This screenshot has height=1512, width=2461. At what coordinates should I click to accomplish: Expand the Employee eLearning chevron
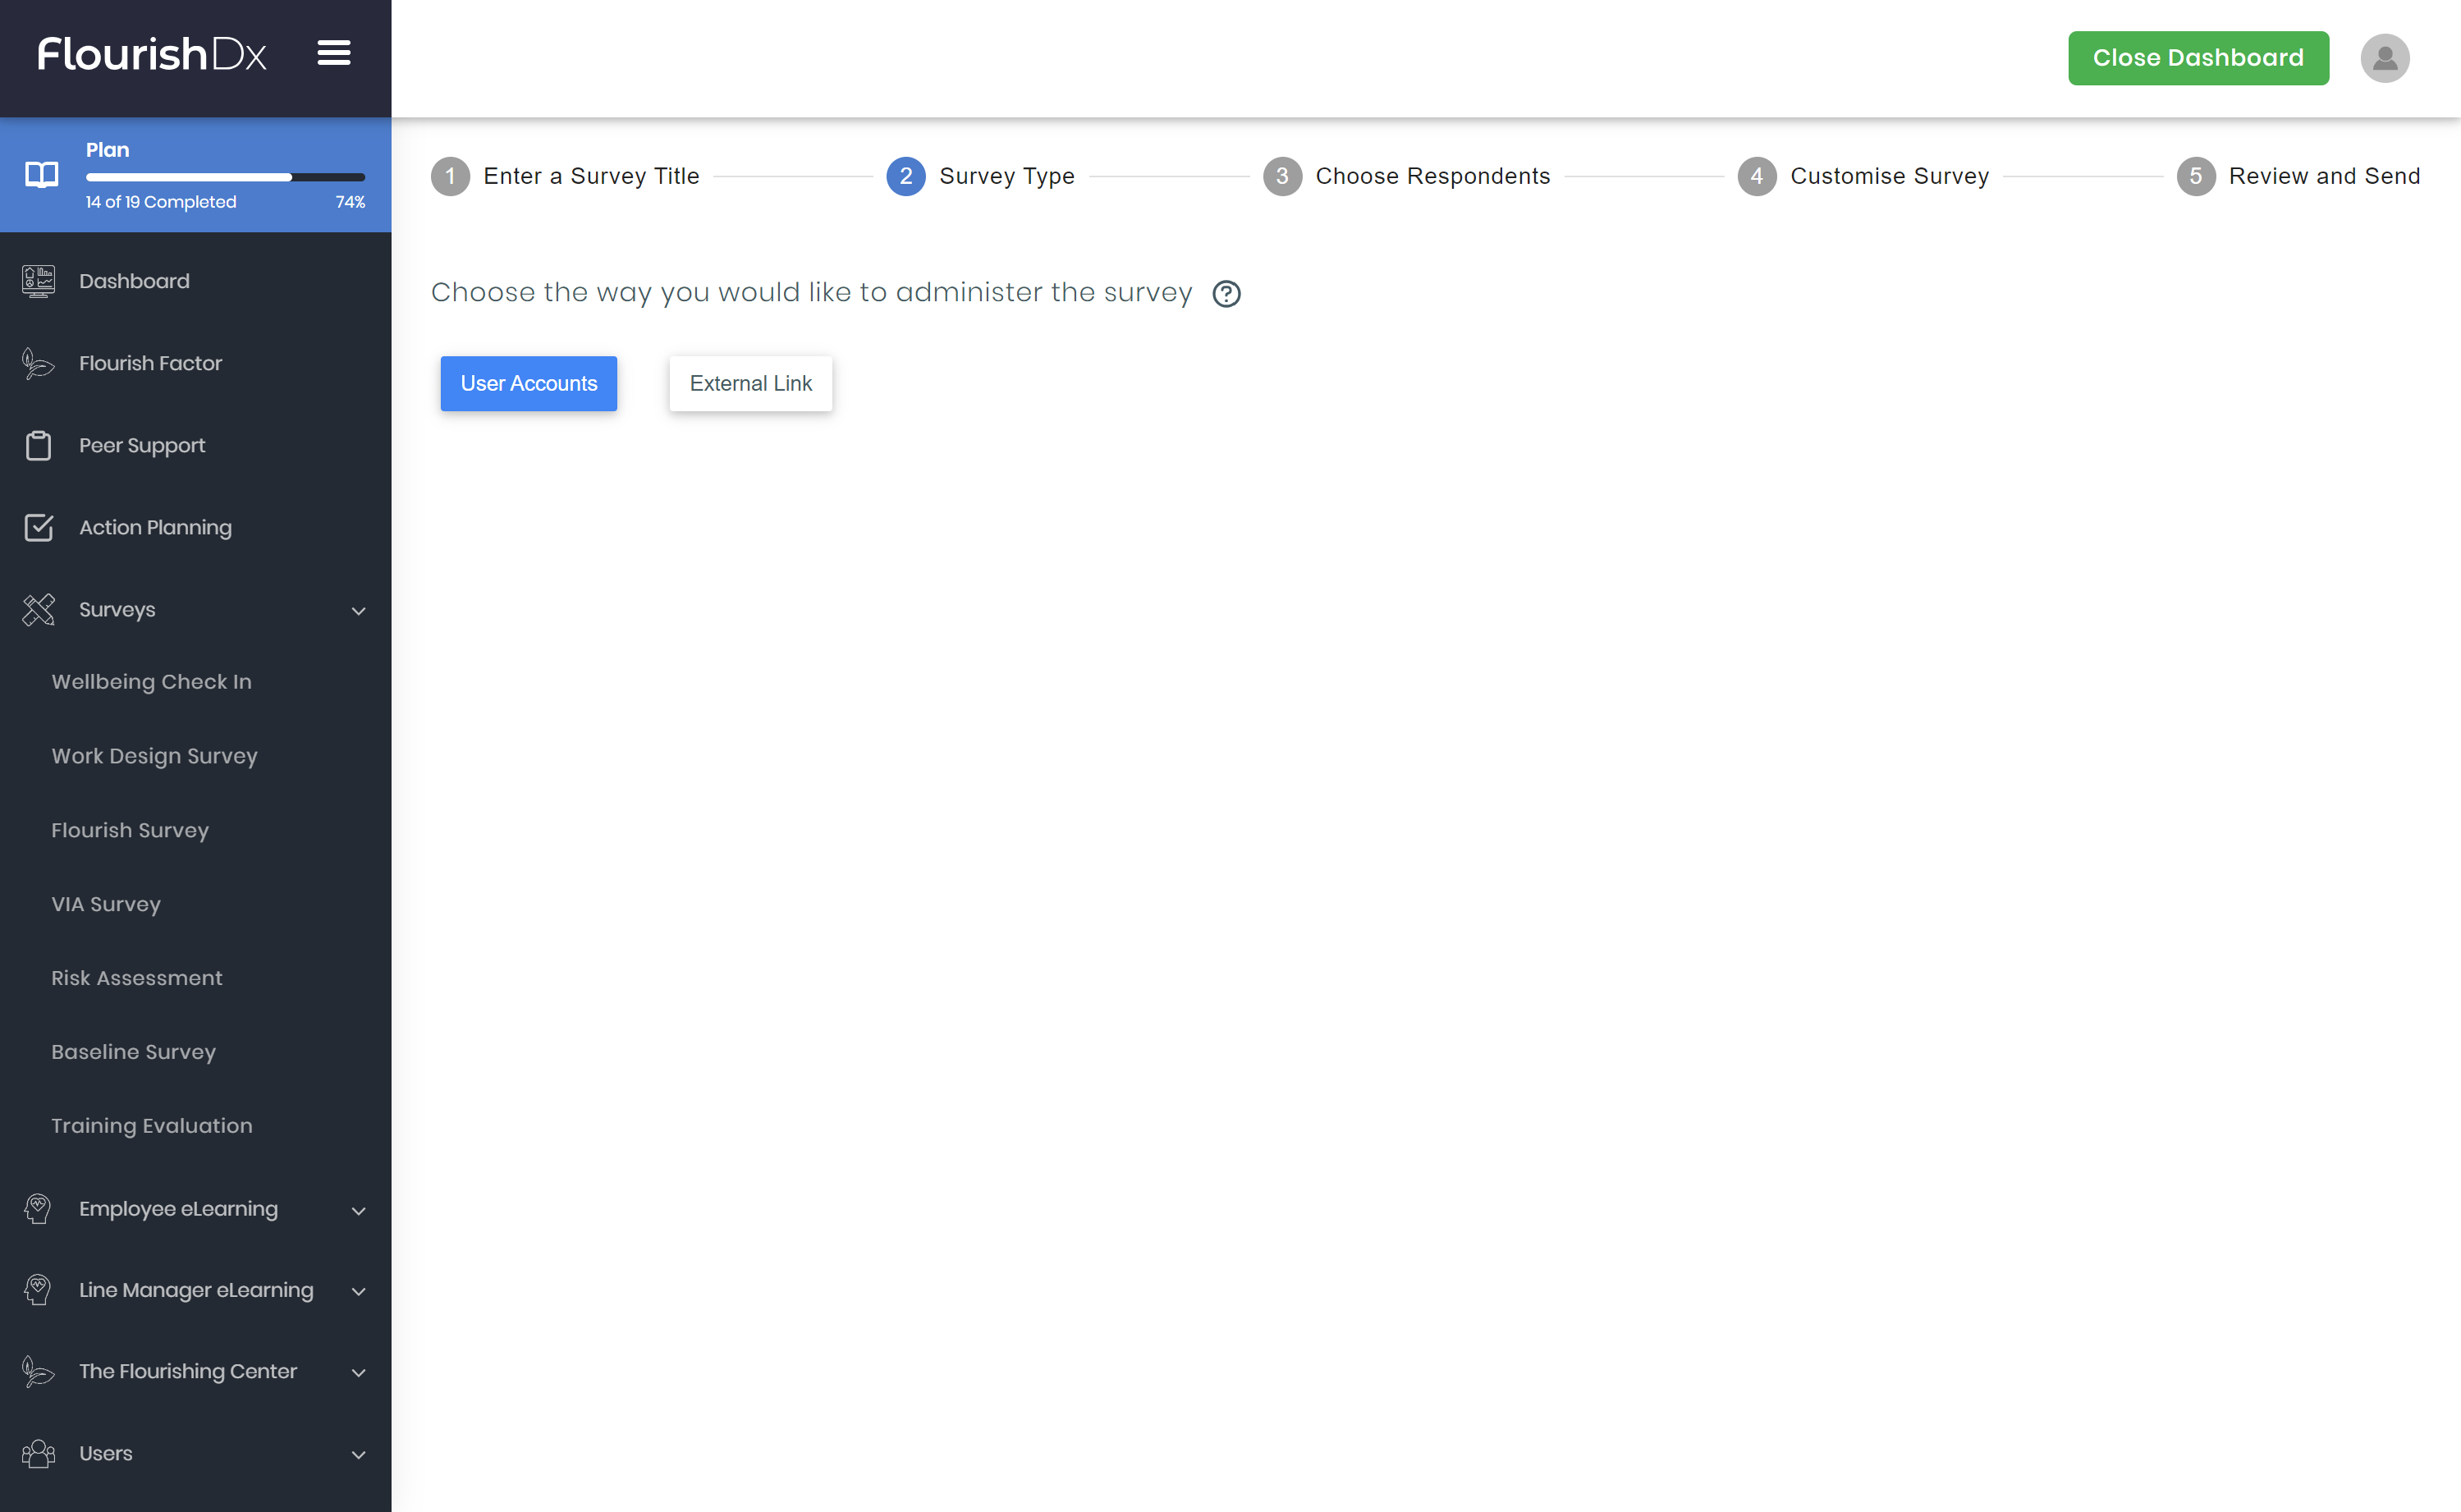(x=358, y=1210)
